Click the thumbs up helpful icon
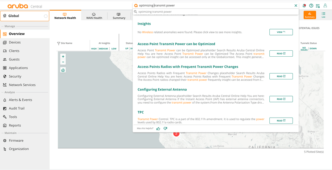Screen dimensions: 332x170 158,129
